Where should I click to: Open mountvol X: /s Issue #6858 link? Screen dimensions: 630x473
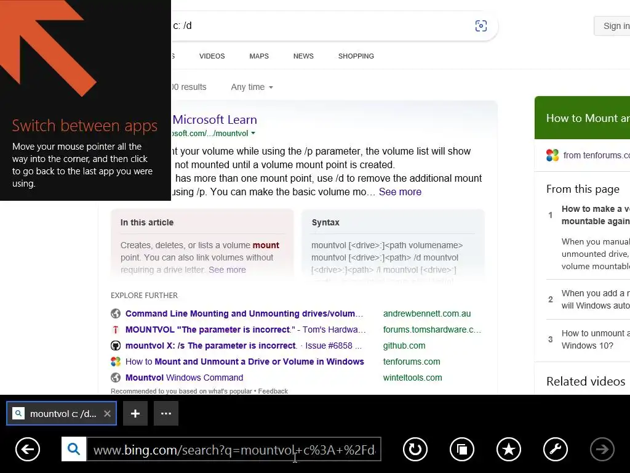pos(244,346)
